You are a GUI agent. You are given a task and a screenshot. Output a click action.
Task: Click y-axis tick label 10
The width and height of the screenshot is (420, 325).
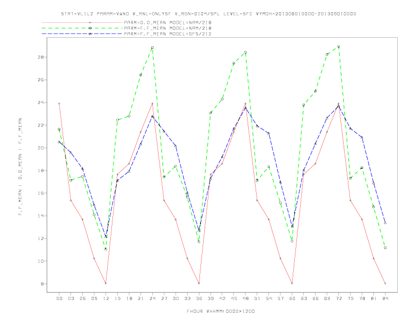[x=41, y=261]
